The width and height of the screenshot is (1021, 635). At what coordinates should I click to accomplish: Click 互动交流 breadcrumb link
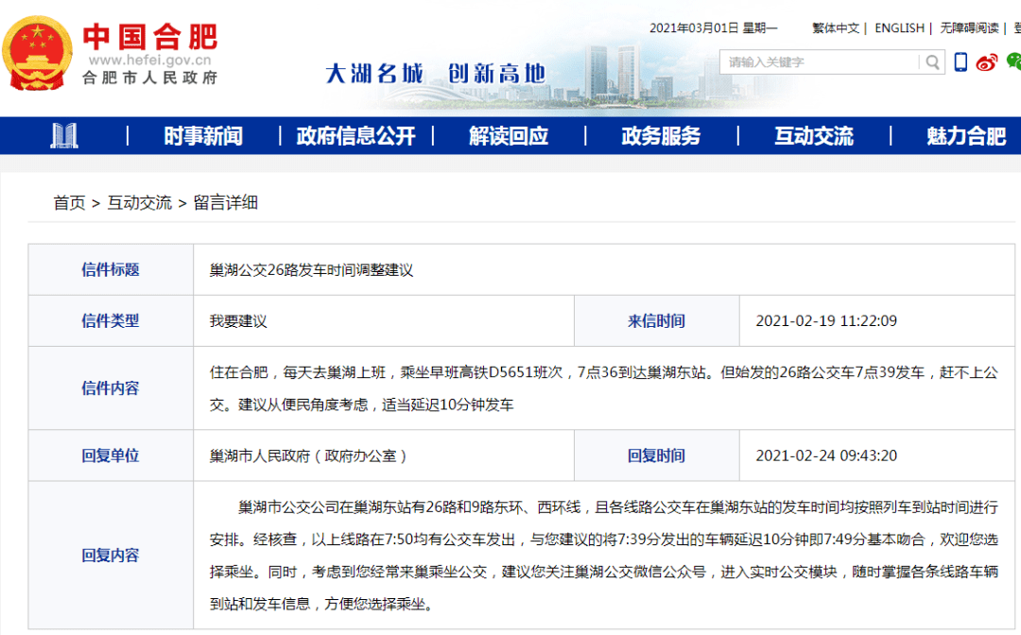click(x=139, y=202)
